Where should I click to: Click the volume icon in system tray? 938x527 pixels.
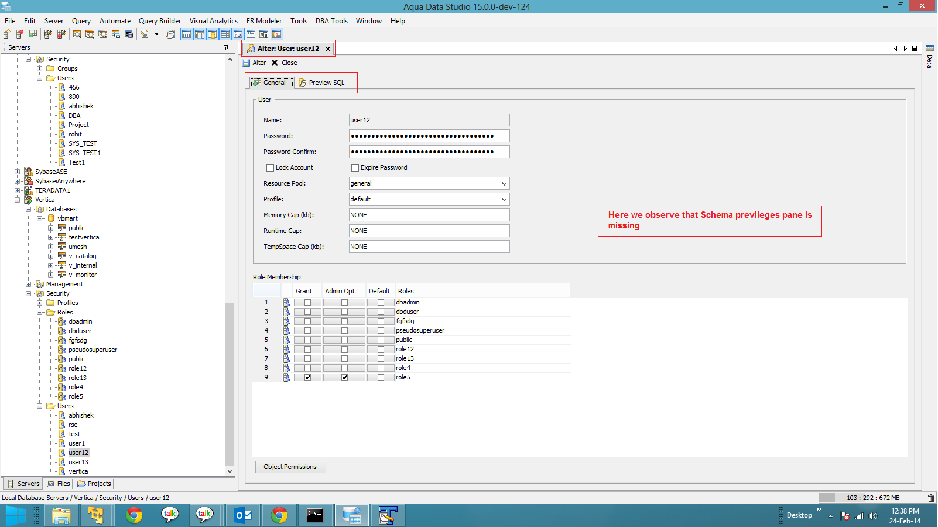point(873,516)
